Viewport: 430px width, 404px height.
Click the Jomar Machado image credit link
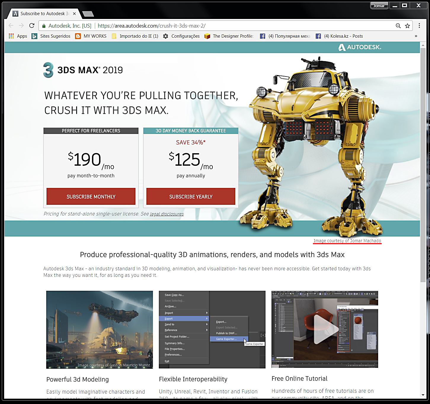tap(347, 240)
